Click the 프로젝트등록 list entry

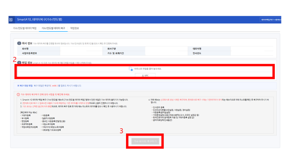[26, 124]
